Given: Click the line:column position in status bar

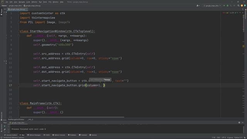Looking at the screenshot, I should click(x=213, y=137).
